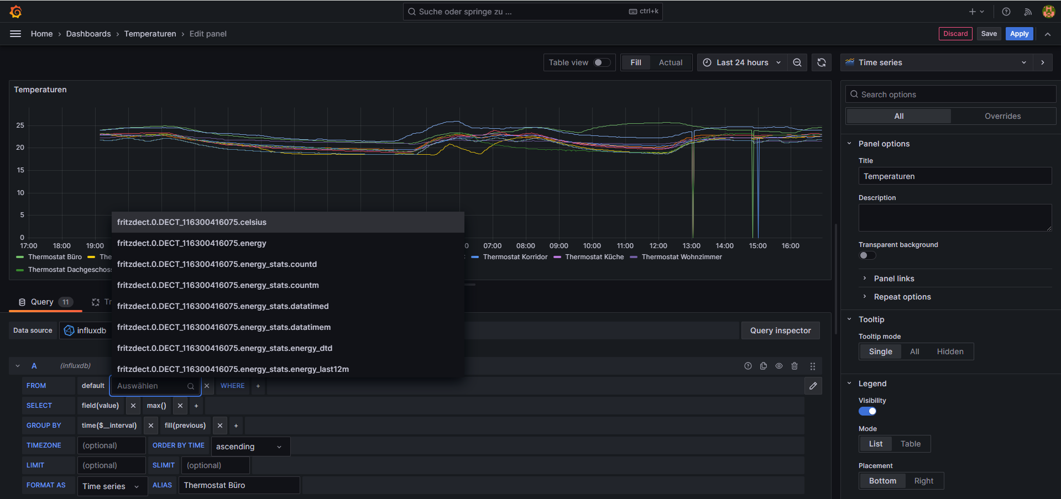Save the dashboard
Screen dimensions: 1061x499
point(989,34)
